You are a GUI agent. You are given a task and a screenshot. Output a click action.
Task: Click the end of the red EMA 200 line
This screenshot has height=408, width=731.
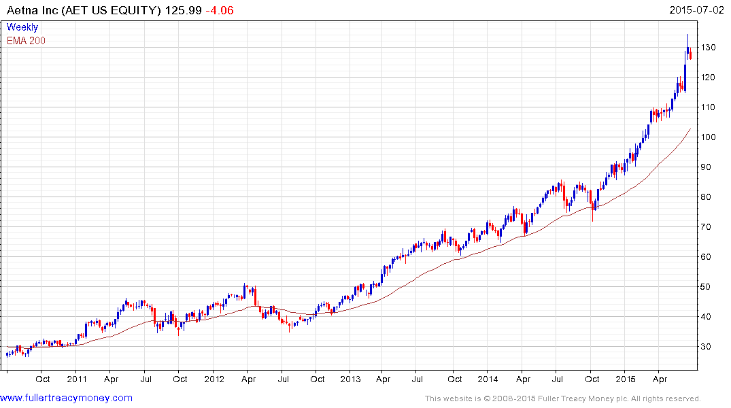tap(690, 129)
